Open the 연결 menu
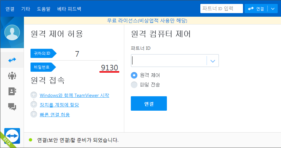 [10, 9]
